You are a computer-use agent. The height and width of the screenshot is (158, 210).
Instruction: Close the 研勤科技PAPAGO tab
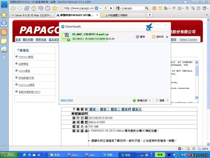coord(97,15)
